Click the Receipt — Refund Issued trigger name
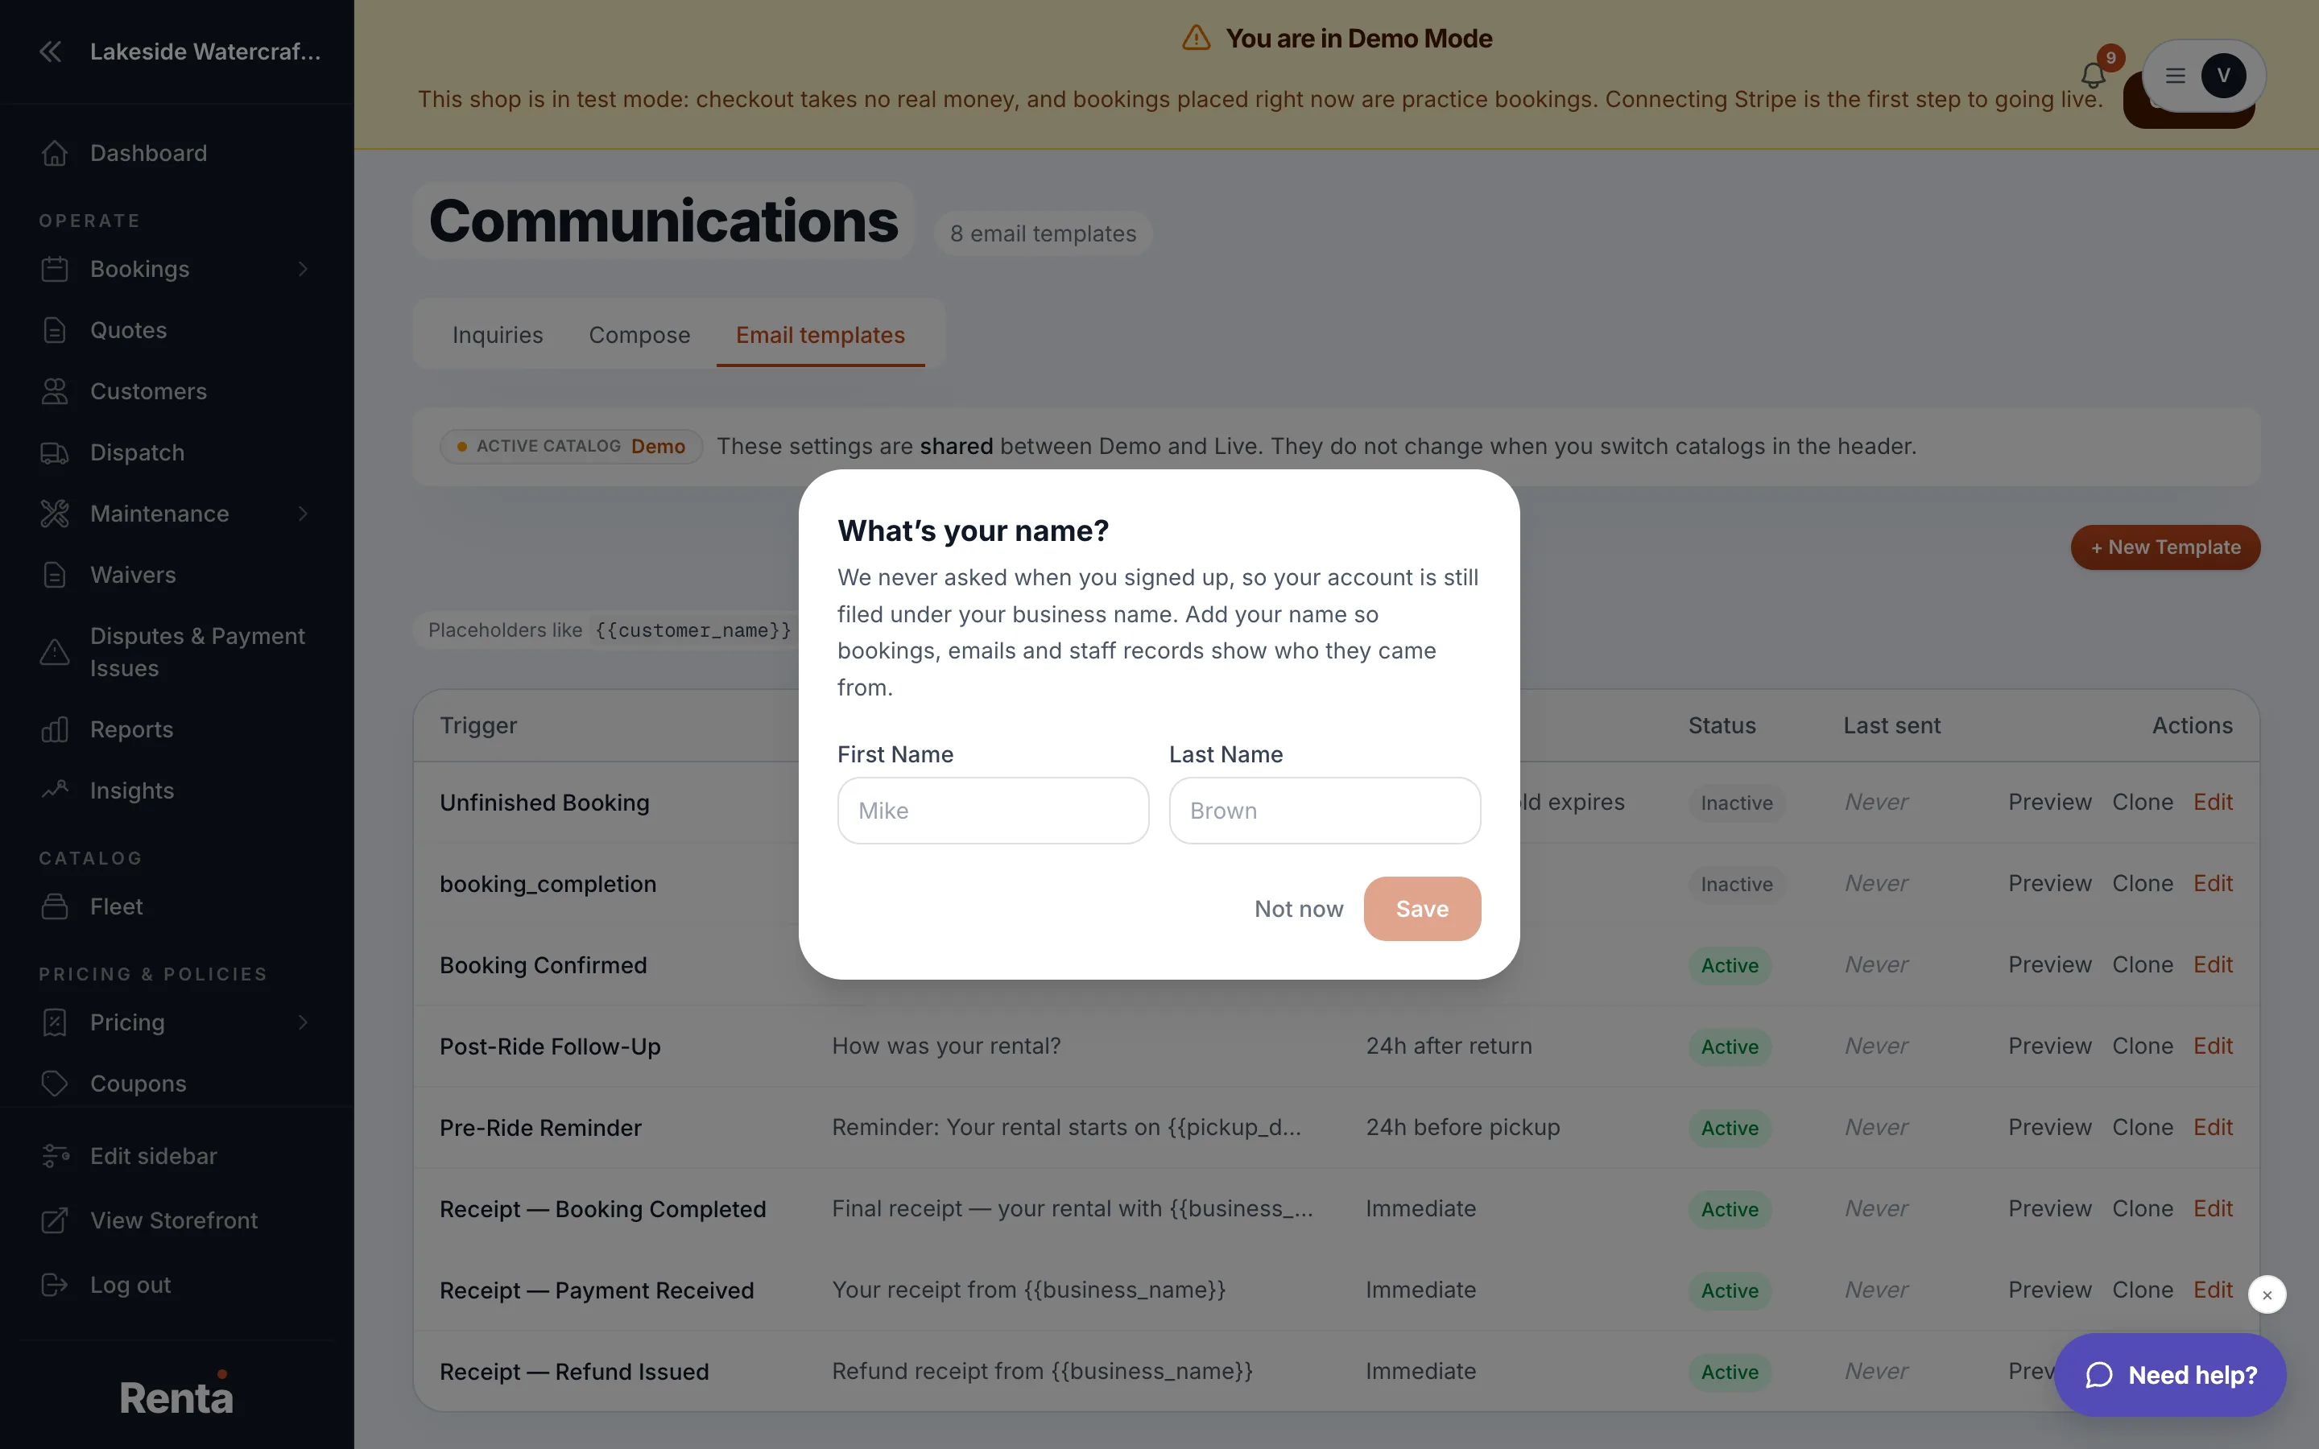 574,1373
